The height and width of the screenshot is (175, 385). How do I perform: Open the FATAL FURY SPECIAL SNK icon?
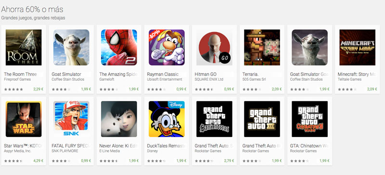tap(71, 119)
